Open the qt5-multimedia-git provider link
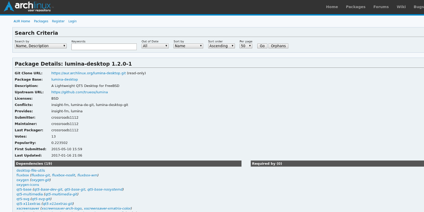424x212 pixels. [61, 194]
